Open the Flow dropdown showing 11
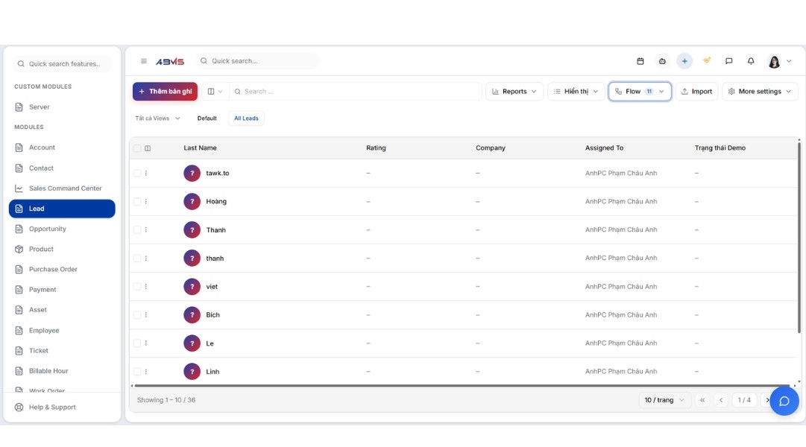This screenshot has height=447, width=806. tap(639, 90)
